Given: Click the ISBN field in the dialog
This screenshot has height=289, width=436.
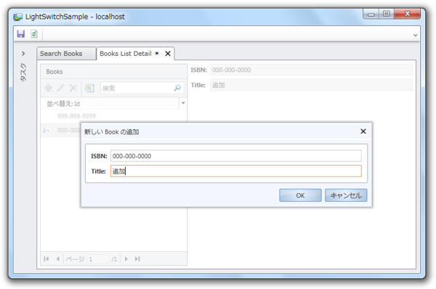Looking at the screenshot, I should (x=235, y=156).
